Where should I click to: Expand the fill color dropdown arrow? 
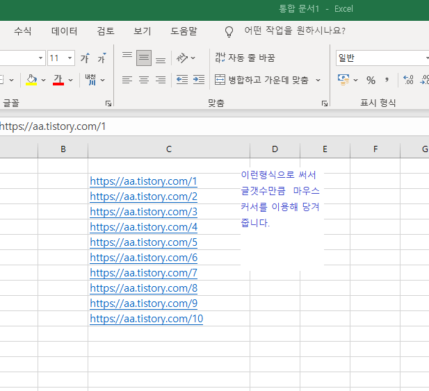[44, 80]
